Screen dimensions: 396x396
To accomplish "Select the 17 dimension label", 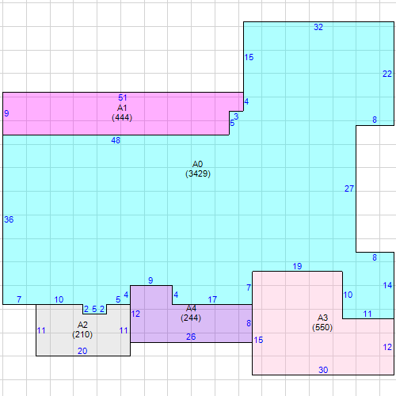I will click(x=212, y=299).
